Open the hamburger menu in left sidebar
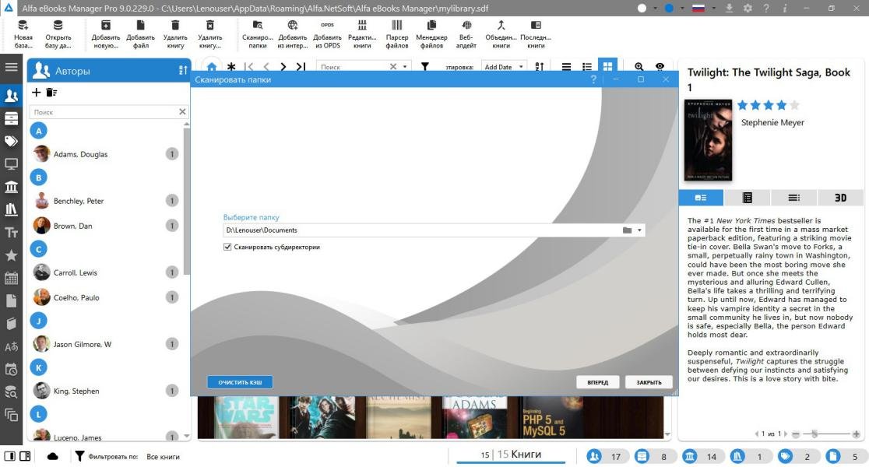 click(11, 67)
